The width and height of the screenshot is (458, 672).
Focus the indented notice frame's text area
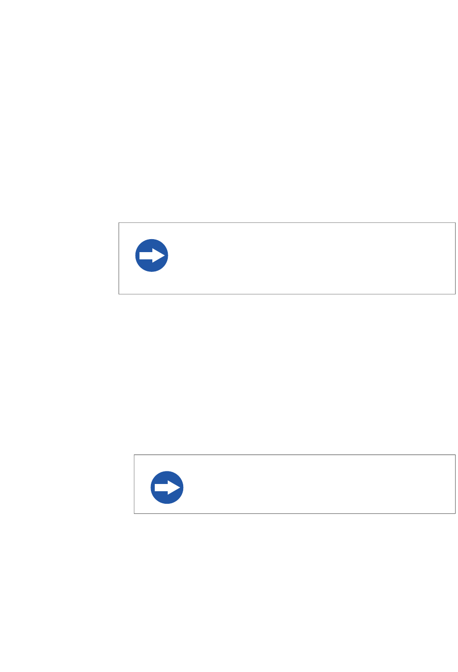[321, 484]
